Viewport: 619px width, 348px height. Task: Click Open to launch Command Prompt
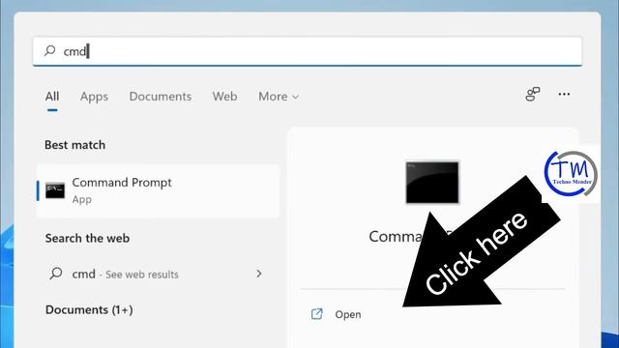coord(348,314)
